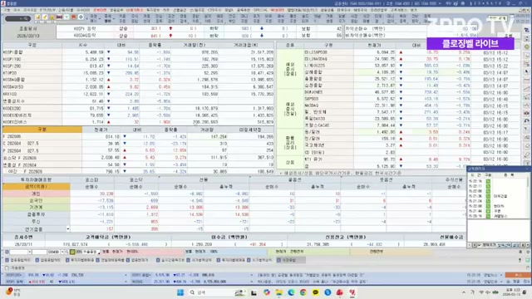The width and height of the screenshot is (532, 299).
Task: Open the ETF/ELW menu
Action: (47, 10)
